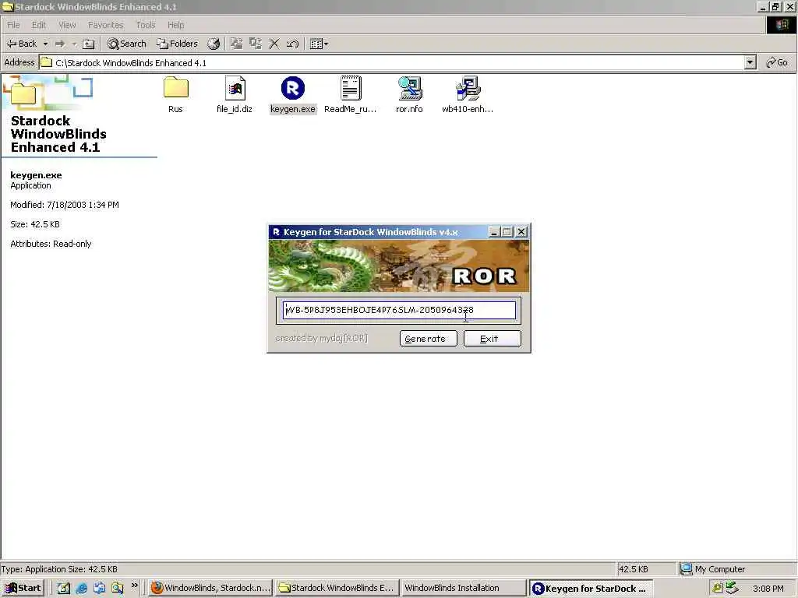Open the View menu
798x598 pixels.
(67, 25)
